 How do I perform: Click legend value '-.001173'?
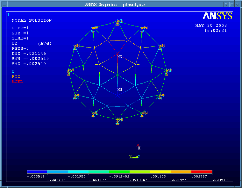pos(97,180)
